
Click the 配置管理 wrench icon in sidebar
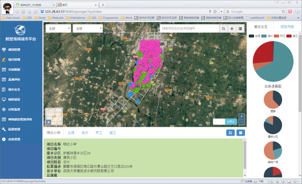(4, 129)
